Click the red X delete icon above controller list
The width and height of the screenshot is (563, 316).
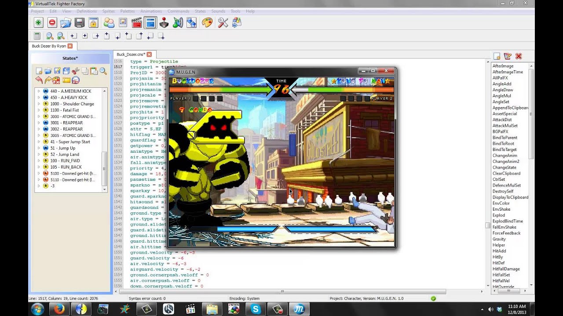click(519, 56)
